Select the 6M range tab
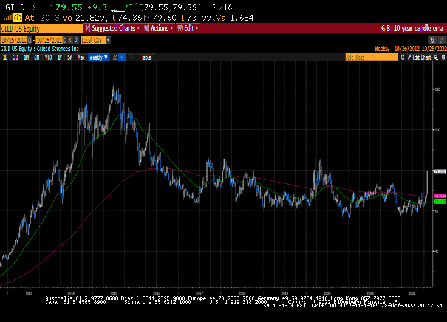 36,57
